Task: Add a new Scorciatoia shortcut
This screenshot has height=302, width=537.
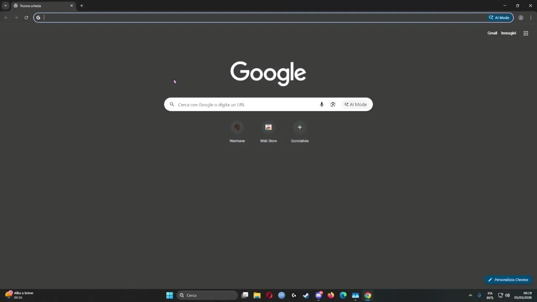Action: (x=300, y=132)
